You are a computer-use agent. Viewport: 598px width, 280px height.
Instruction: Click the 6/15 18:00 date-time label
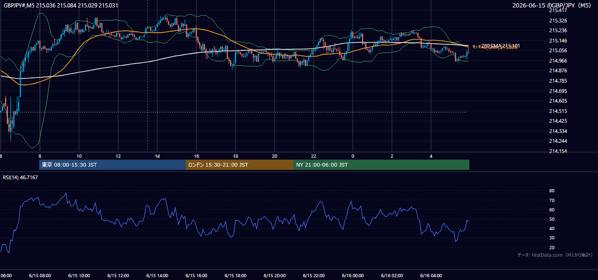pos(235,276)
